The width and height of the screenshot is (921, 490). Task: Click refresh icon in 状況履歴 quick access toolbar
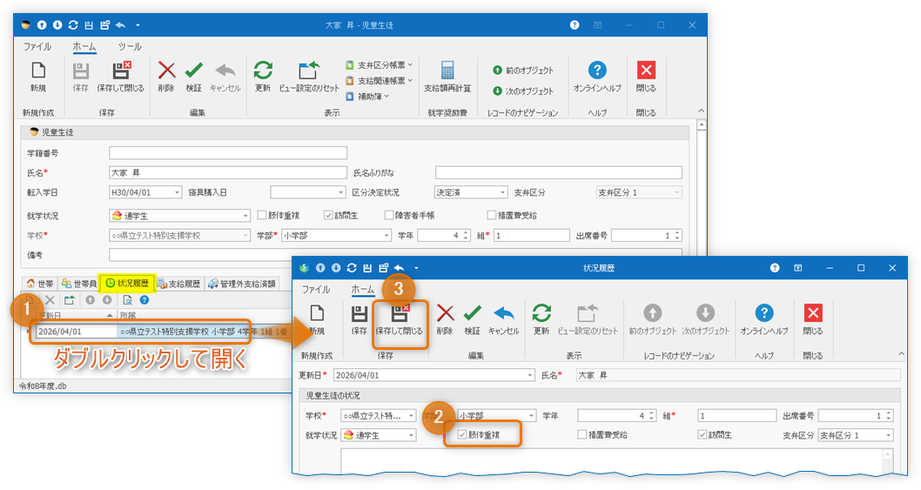351,268
